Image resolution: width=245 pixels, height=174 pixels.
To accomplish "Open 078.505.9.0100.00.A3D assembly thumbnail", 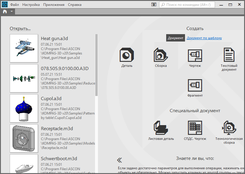I will coord(24,78).
